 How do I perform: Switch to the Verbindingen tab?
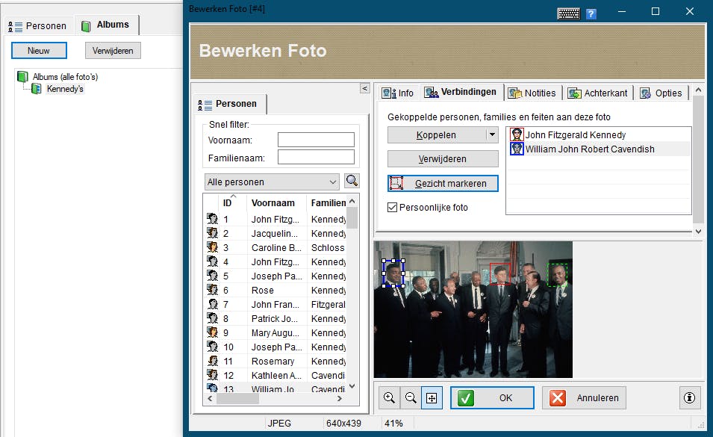pos(460,92)
